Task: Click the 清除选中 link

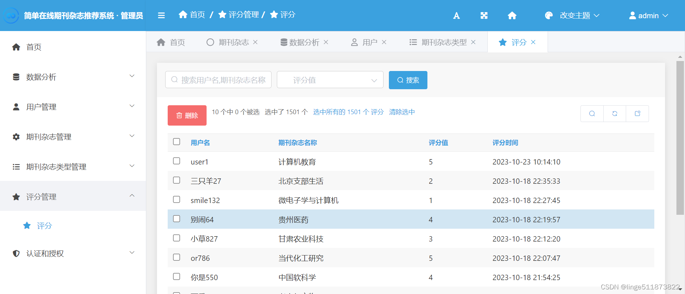Action: [x=402, y=112]
